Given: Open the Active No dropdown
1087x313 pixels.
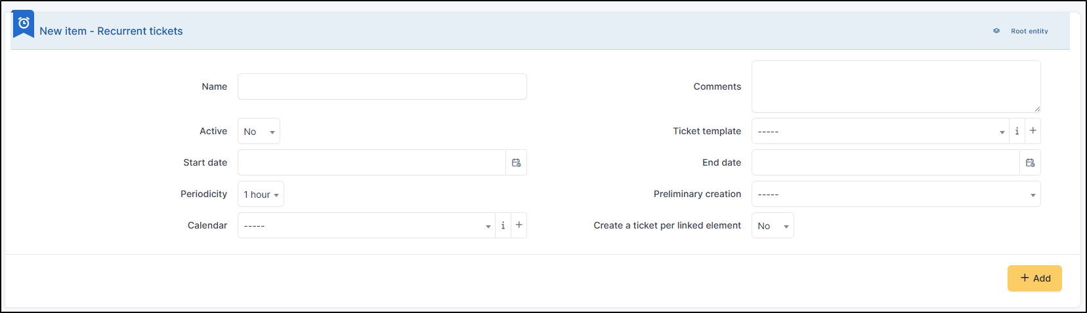Looking at the screenshot, I should [259, 132].
